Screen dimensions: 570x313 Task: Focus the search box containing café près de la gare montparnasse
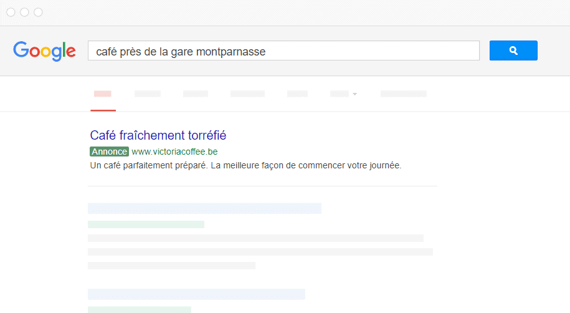coord(283,51)
